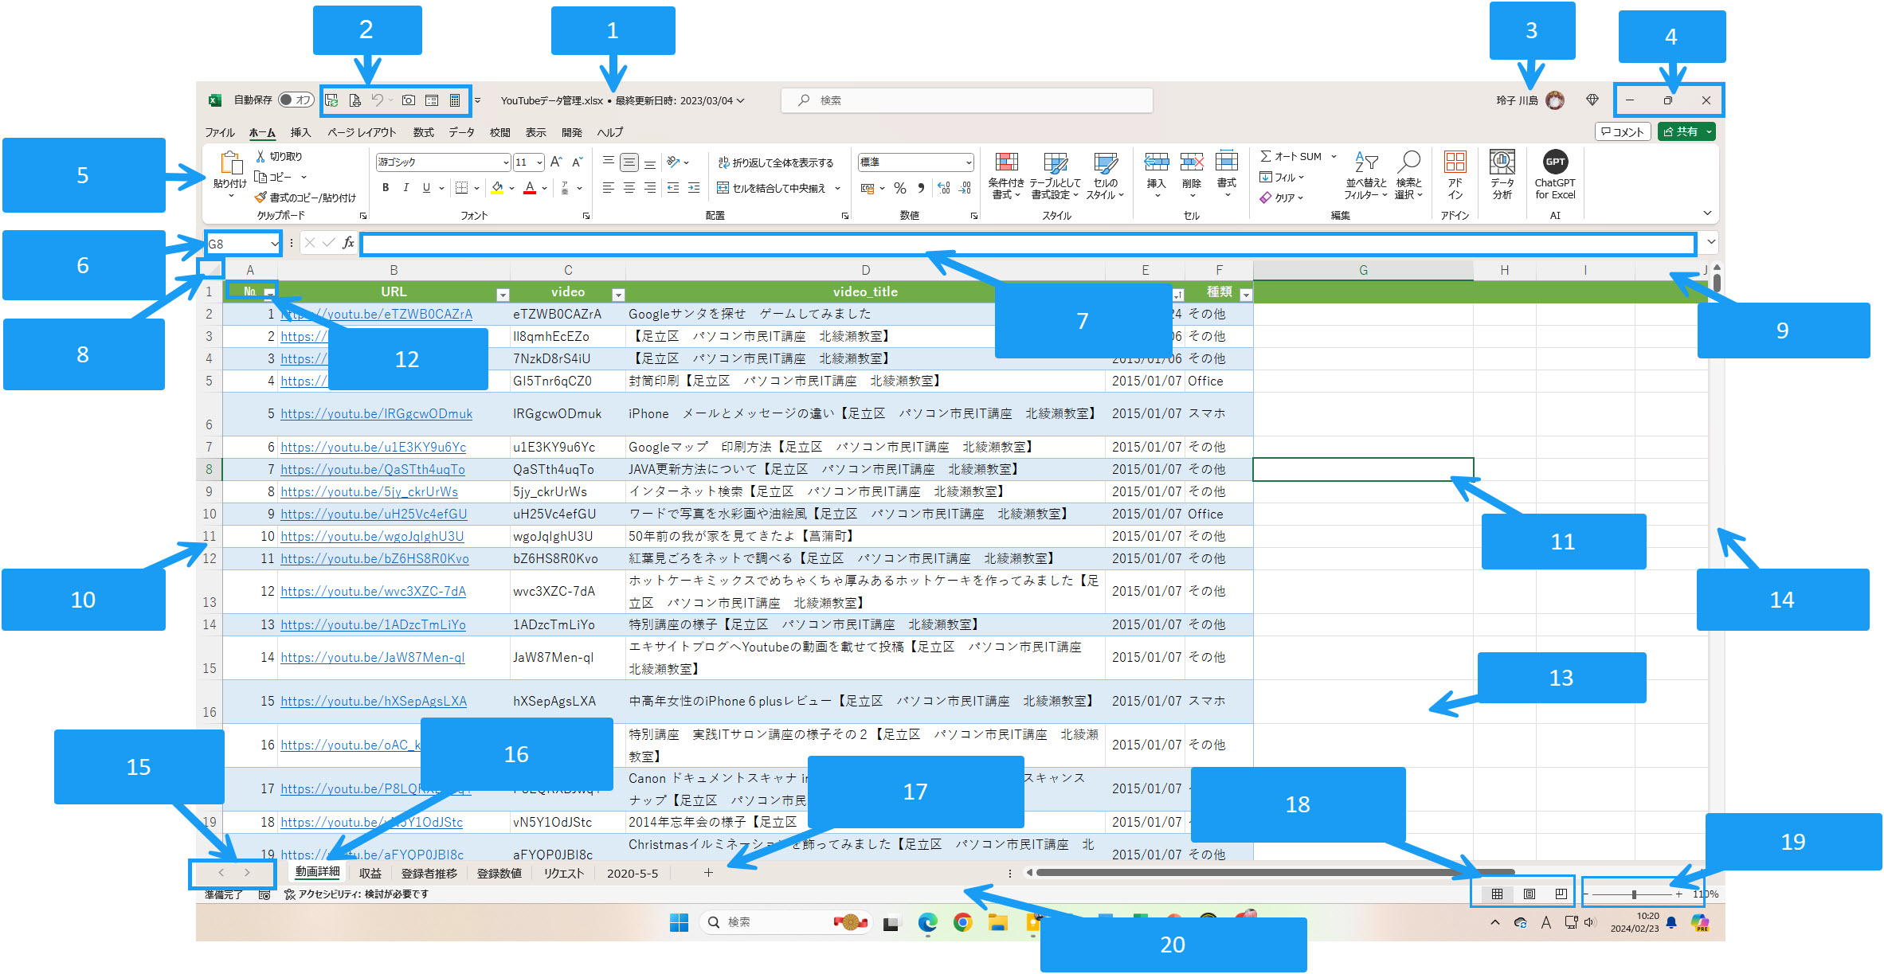
Task: Open the youtu.be/IRGgcwODmuk hyperlink
Action: click(376, 414)
